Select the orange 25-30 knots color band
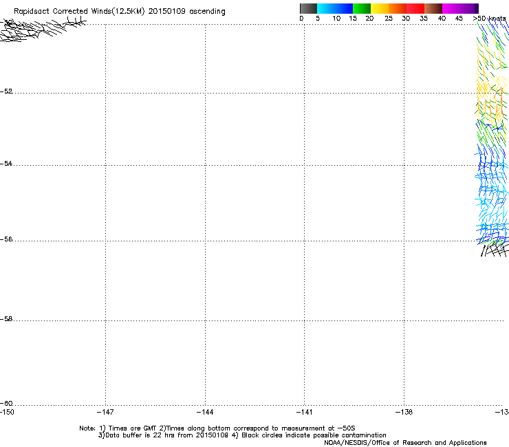This screenshot has width=509, height=447. tap(398, 8)
